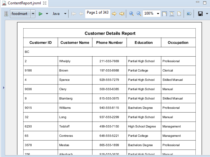Select the ContentReport.jrxml editor tab
The width and height of the screenshot is (210, 157).
tap(24, 3)
